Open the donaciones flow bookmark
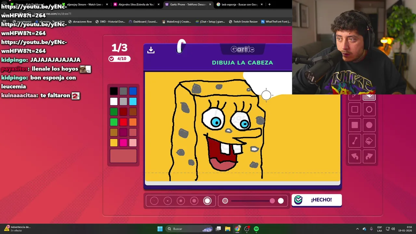The width and height of the screenshot is (416, 234). point(80,22)
